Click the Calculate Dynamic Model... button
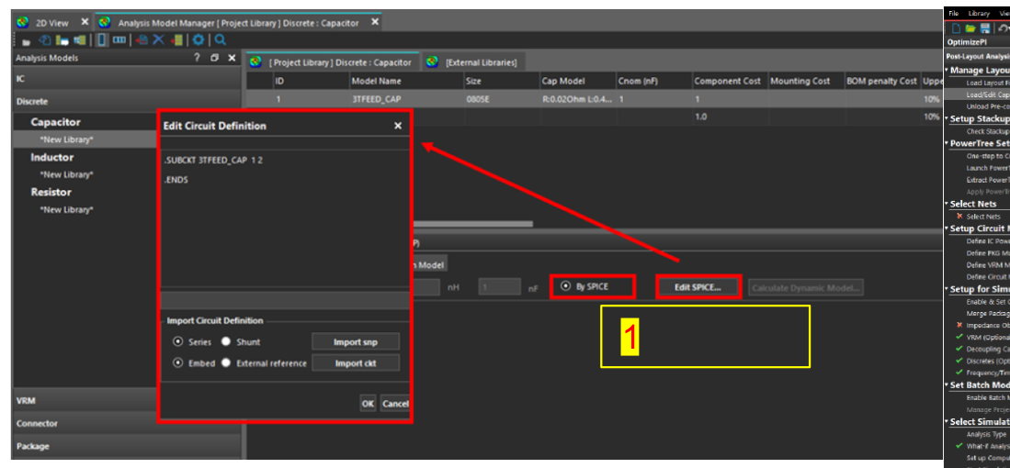1010x468 pixels. tap(806, 287)
